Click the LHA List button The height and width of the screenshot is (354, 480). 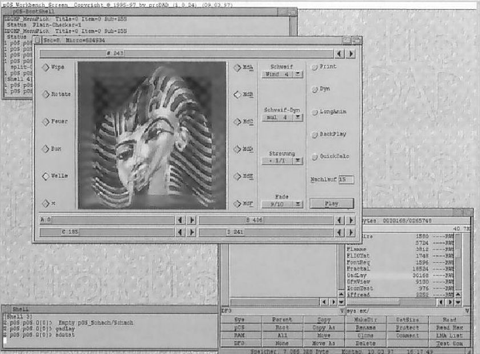pyautogui.click(x=449, y=336)
